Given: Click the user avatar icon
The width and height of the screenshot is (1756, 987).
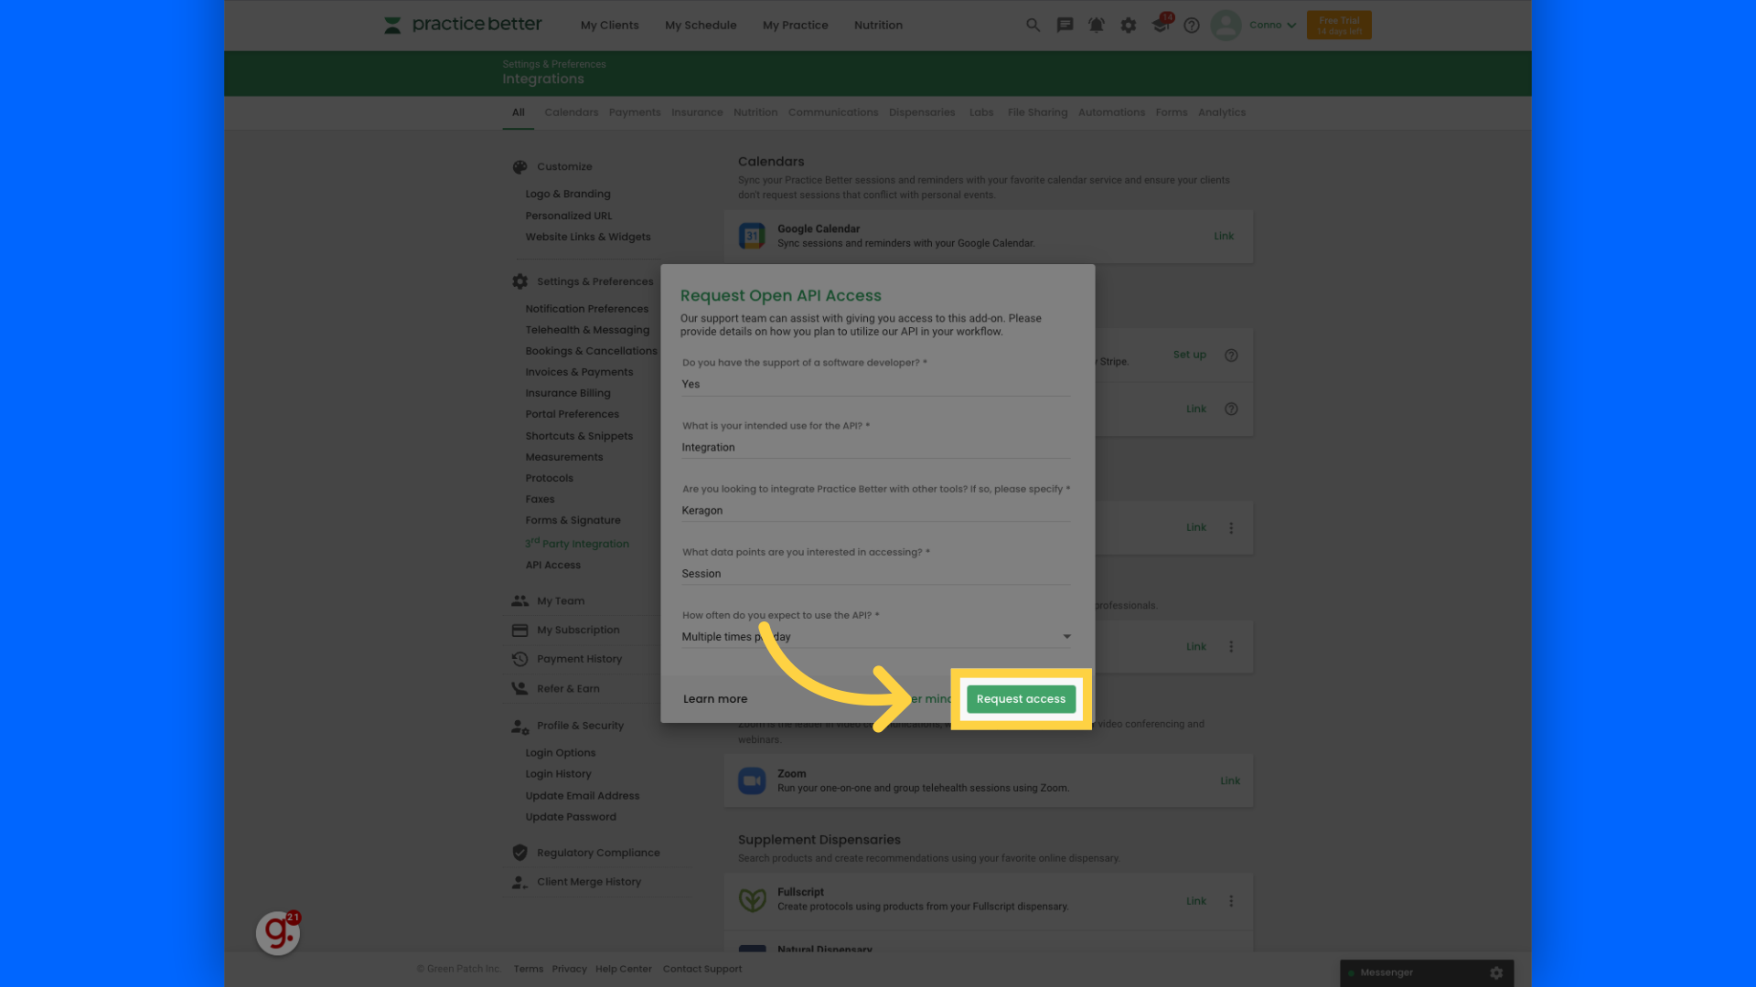Looking at the screenshot, I should (x=1226, y=25).
